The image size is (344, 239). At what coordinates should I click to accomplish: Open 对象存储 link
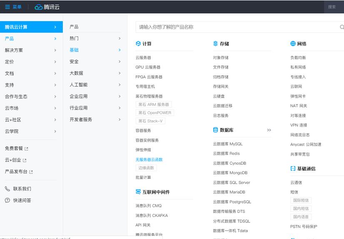(221, 57)
